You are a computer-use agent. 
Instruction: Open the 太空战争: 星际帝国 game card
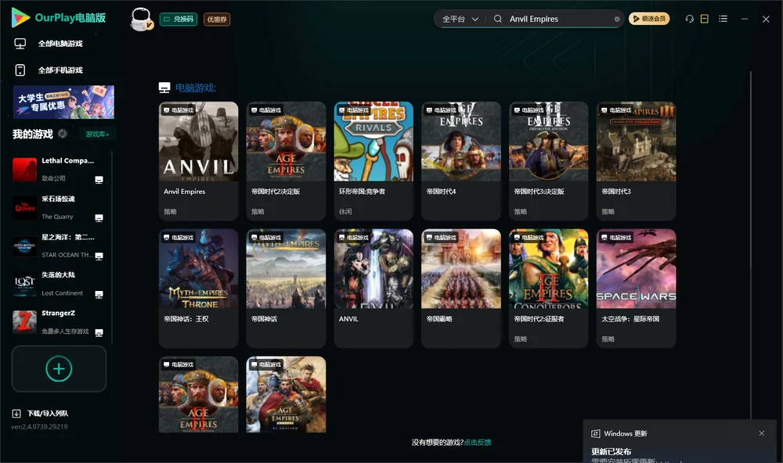point(636,289)
